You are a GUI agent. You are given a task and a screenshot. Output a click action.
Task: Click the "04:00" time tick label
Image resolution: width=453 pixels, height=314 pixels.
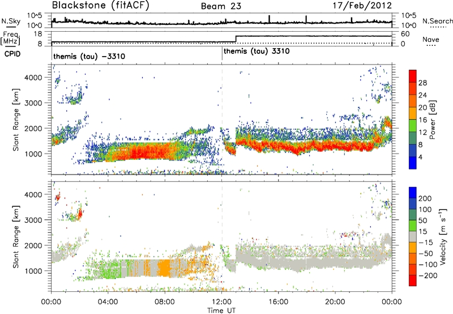[x=108, y=302]
